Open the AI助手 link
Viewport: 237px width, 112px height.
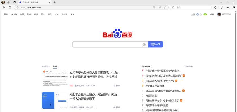click(65, 15)
